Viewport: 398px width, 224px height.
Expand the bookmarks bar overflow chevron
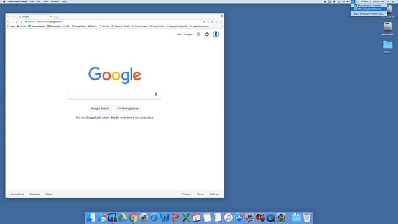pyautogui.click(x=222, y=26)
